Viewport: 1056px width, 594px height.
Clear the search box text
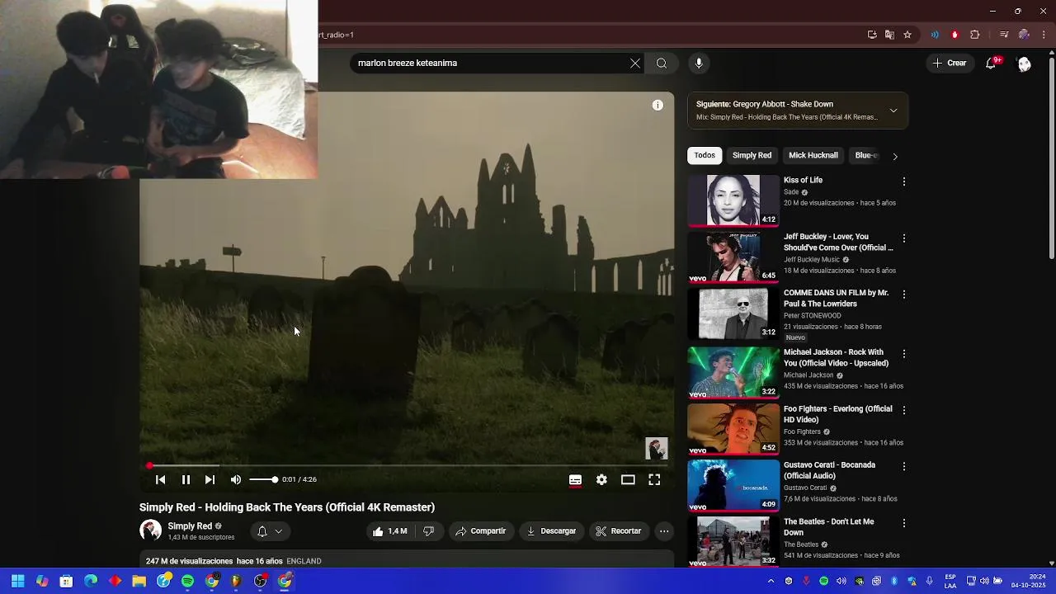point(635,63)
